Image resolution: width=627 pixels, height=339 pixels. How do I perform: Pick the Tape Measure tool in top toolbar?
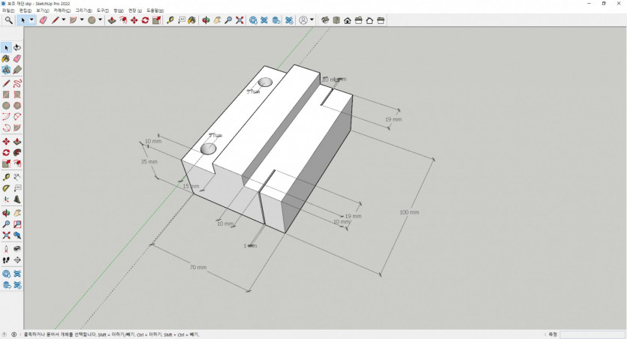coord(170,20)
